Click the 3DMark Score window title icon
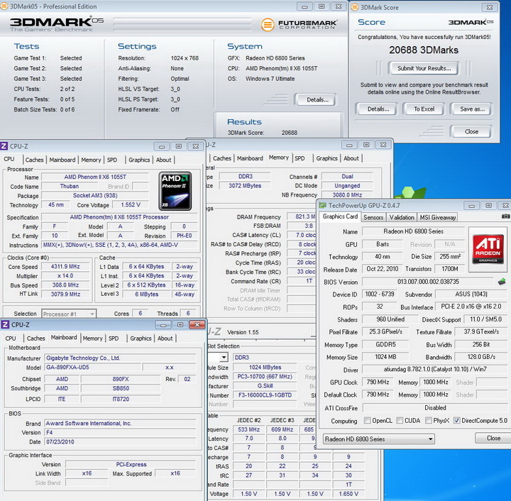The image size is (511, 501). 355,7
